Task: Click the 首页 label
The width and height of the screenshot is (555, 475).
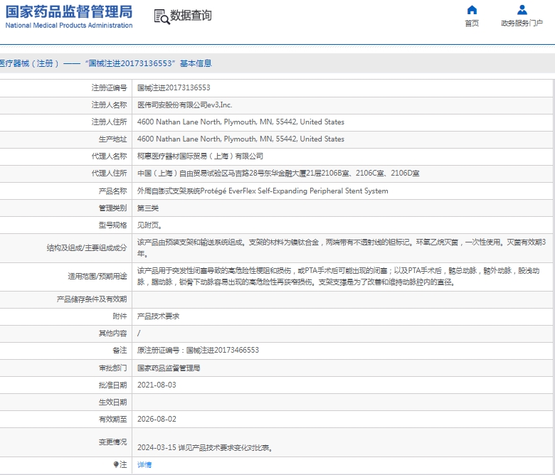Action: [472, 23]
